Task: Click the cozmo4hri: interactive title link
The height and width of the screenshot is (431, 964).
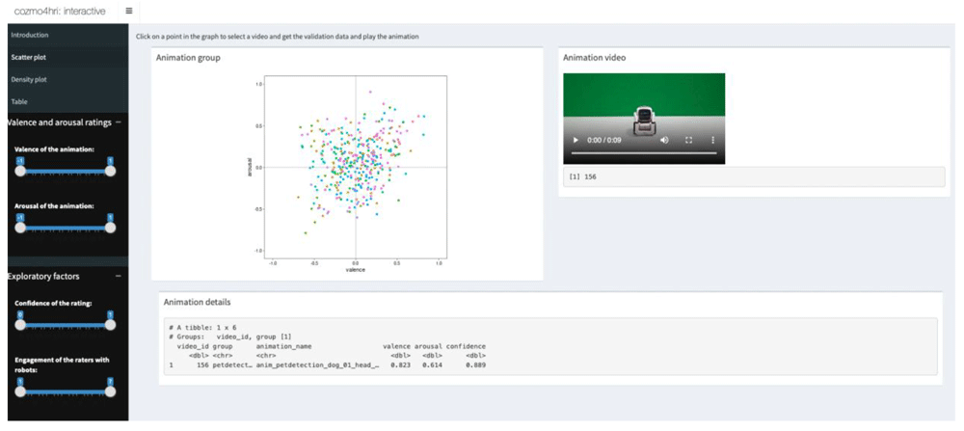Action: (x=59, y=11)
